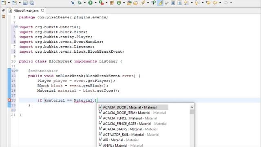The height and width of the screenshot is (147, 261).
Task: Click the green Run button
Action: click(x=91, y=3)
